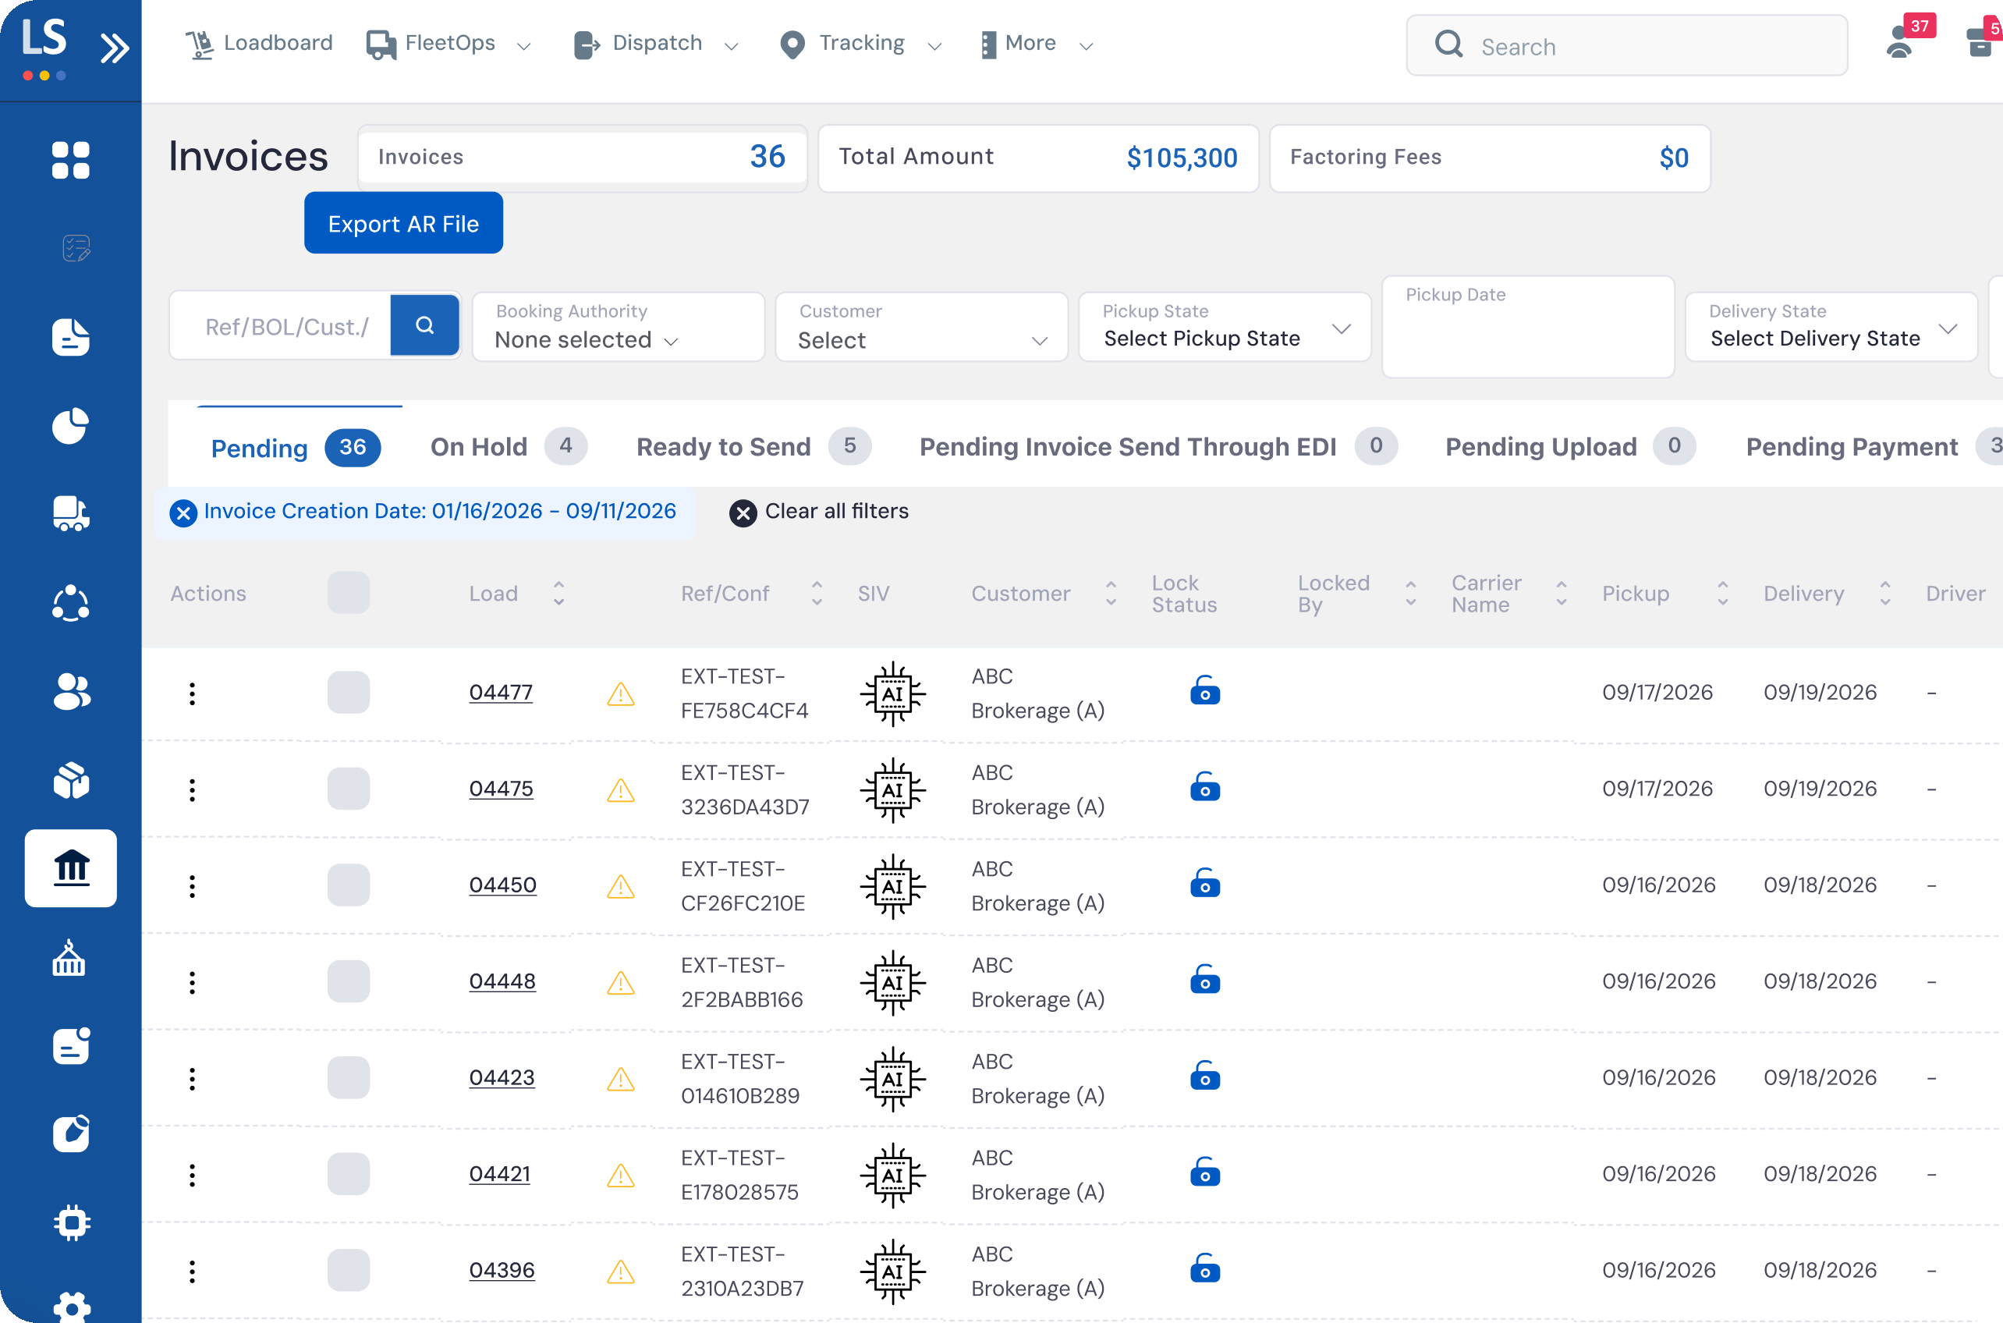Expand the FleetOps menu
Image resolution: width=2003 pixels, height=1323 pixels.
coord(448,43)
